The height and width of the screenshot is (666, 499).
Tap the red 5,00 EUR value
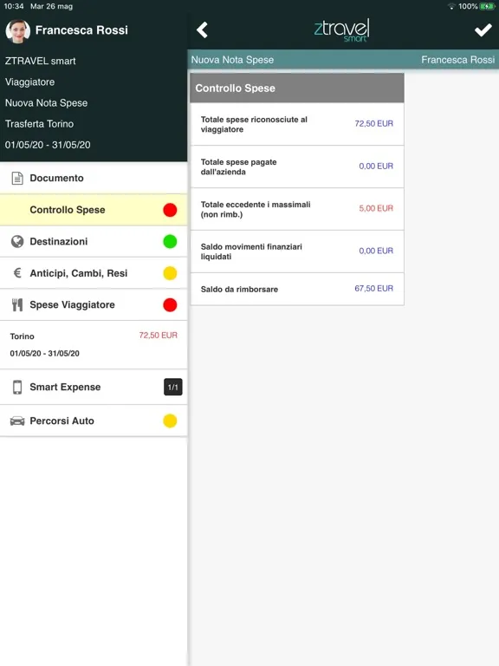pos(376,208)
